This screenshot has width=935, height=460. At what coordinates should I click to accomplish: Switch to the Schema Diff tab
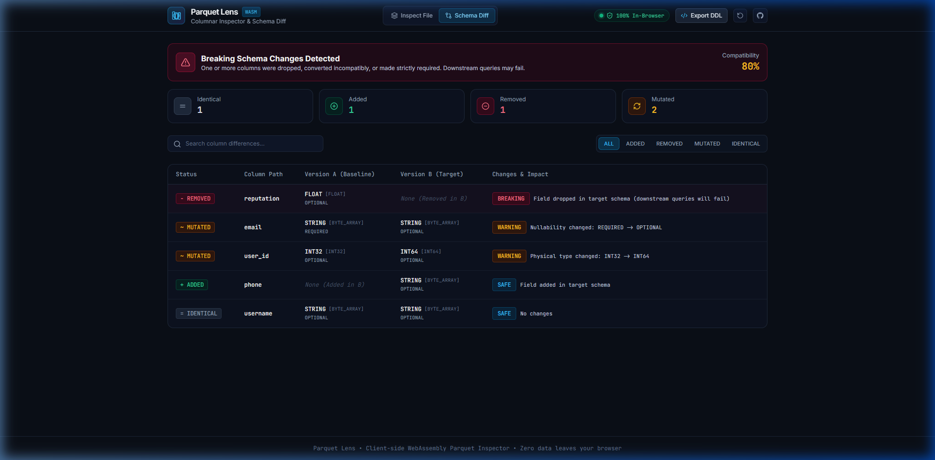click(467, 16)
